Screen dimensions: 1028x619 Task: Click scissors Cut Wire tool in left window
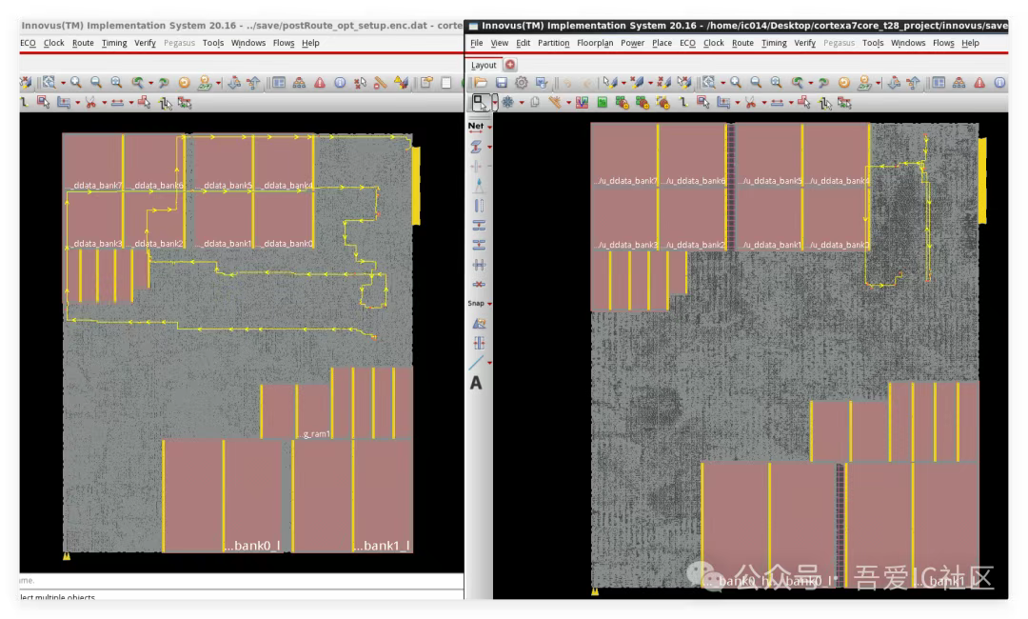(90, 102)
